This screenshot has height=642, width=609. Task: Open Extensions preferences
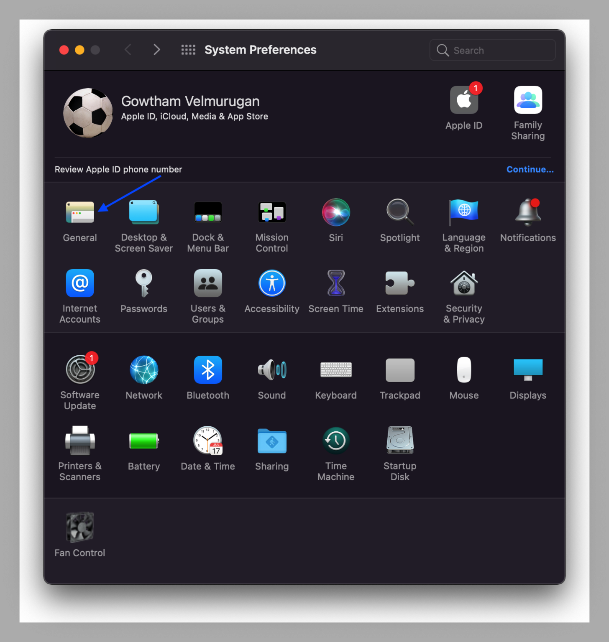pos(400,283)
